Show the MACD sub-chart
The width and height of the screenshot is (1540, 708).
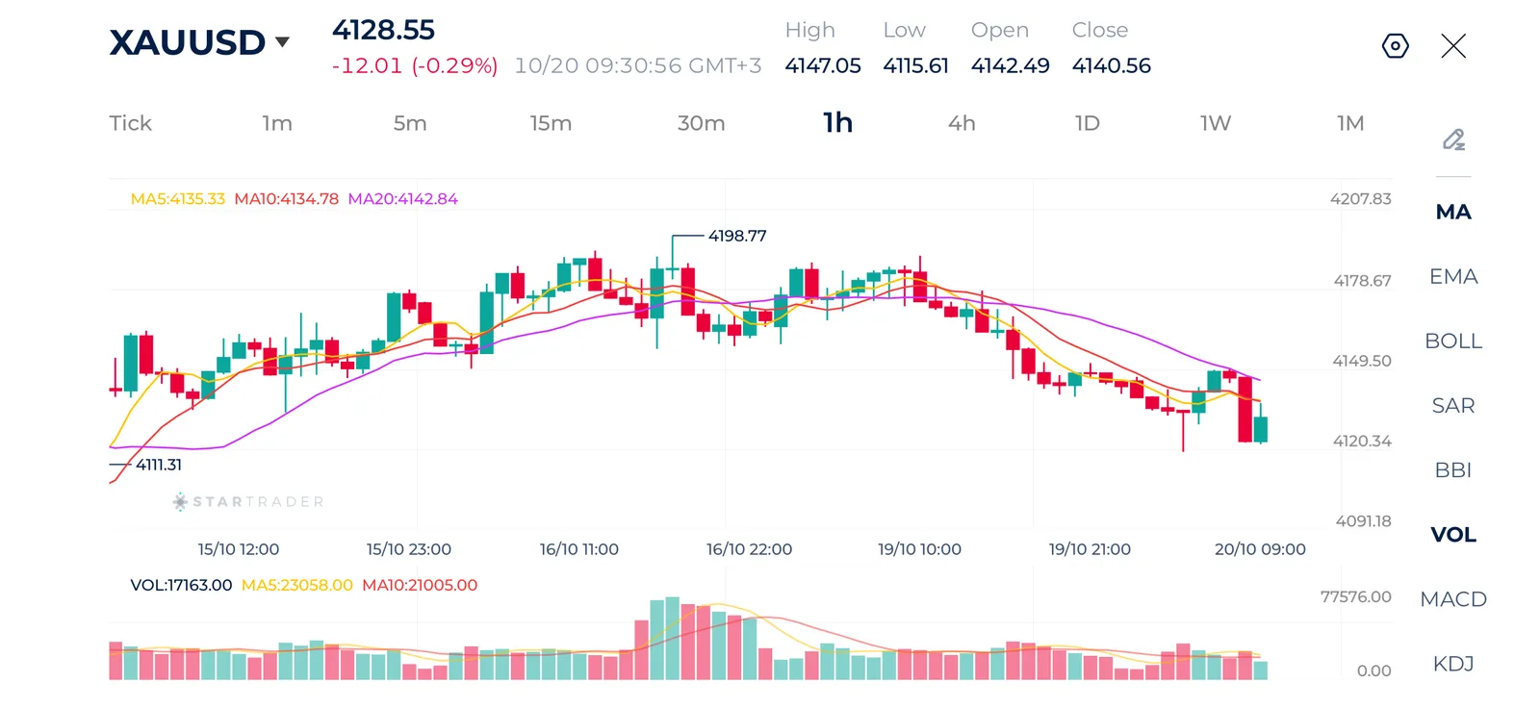(x=1453, y=599)
